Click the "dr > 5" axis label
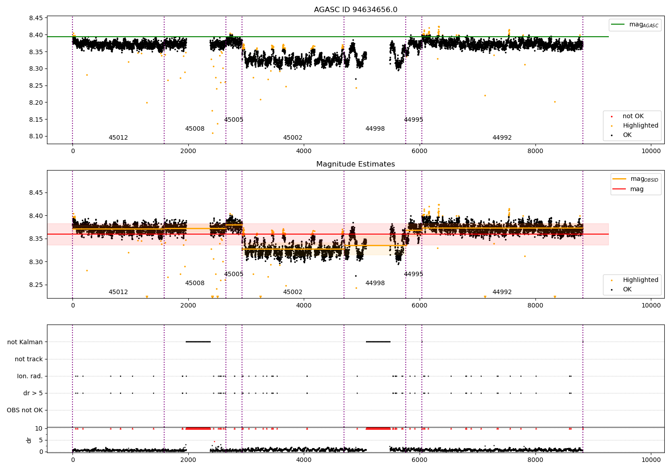Image resolution: width=671 pixels, height=470 pixels. (33, 393)
